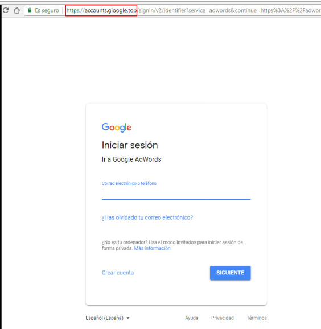Click the browser home icon
Viewport: 321px width, 329px height.
click(x=17, y=10)
